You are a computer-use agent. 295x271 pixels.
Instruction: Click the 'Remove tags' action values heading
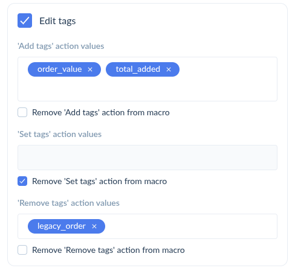68,203
